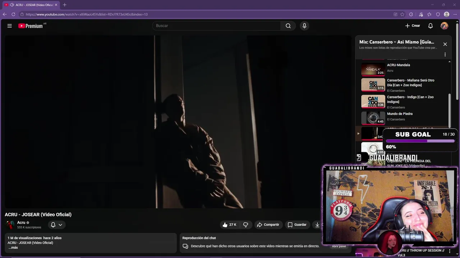The width and height of the screenshot is (460, 258).
Task: Go back in the browser
Action: pos(5,14)
